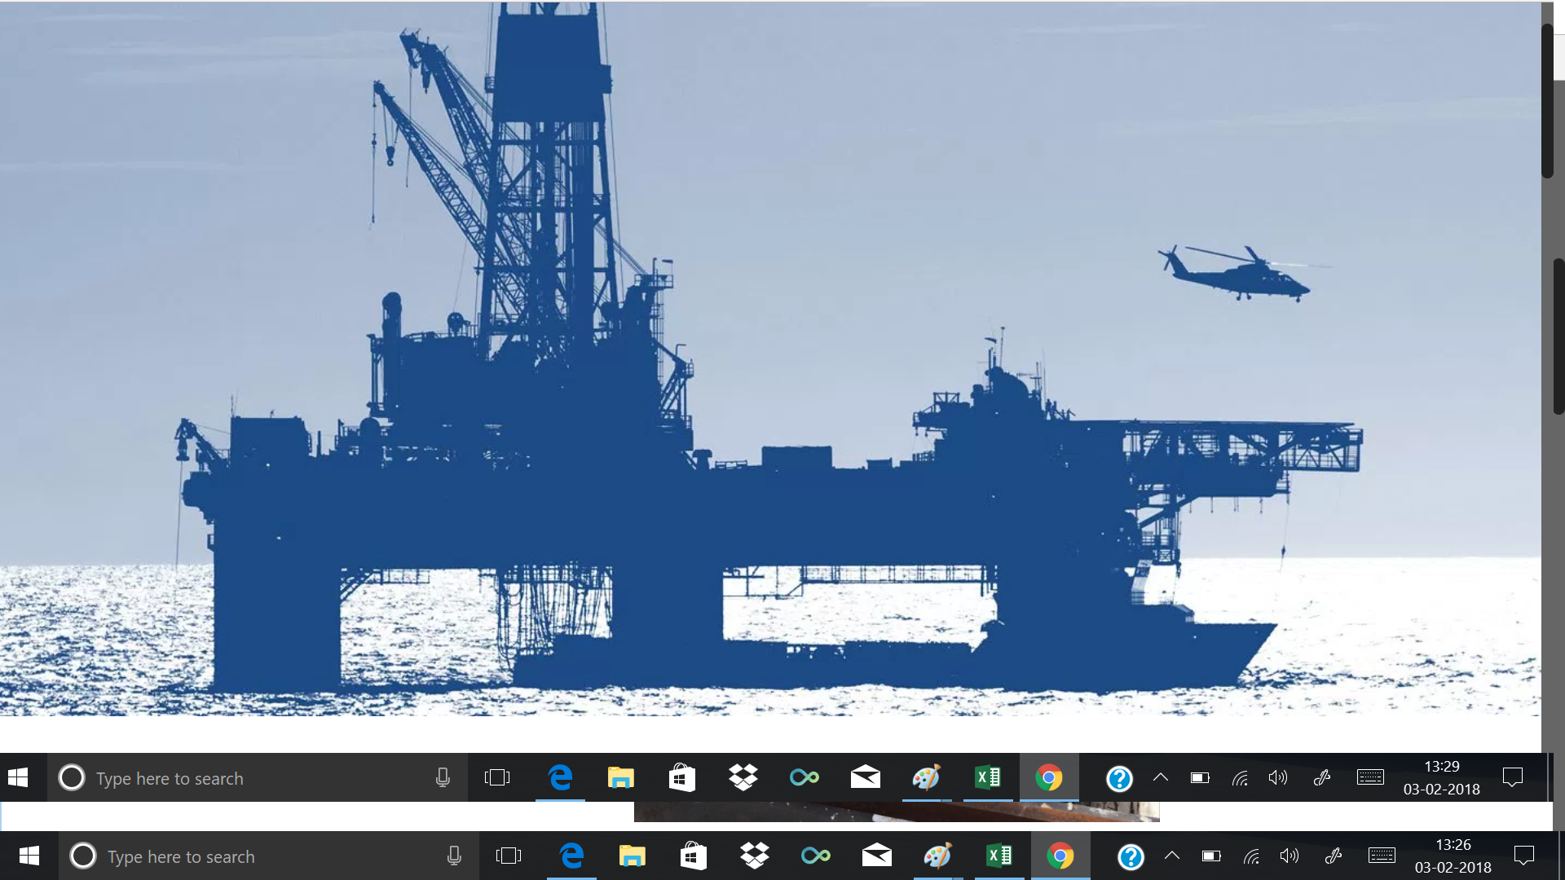1565x880 pixels.
Task: Open Get Help icon in the 13:26 taskbar
Action: pyautogui.click(x=1131, y=856)
